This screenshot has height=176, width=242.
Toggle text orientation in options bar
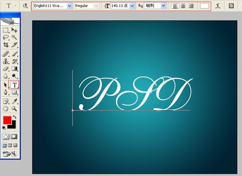tap(25, 6)
